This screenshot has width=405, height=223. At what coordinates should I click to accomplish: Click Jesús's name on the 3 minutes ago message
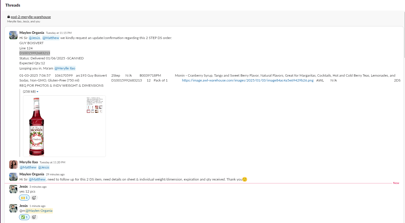click(24, 186)
